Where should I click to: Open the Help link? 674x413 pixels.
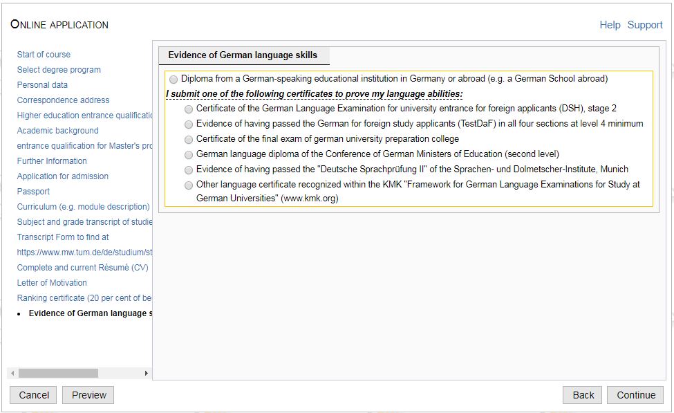click(x=610, y=25)
